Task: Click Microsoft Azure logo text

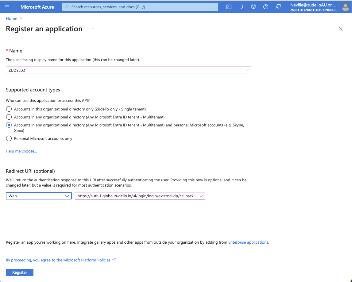Action: [37, 7]
